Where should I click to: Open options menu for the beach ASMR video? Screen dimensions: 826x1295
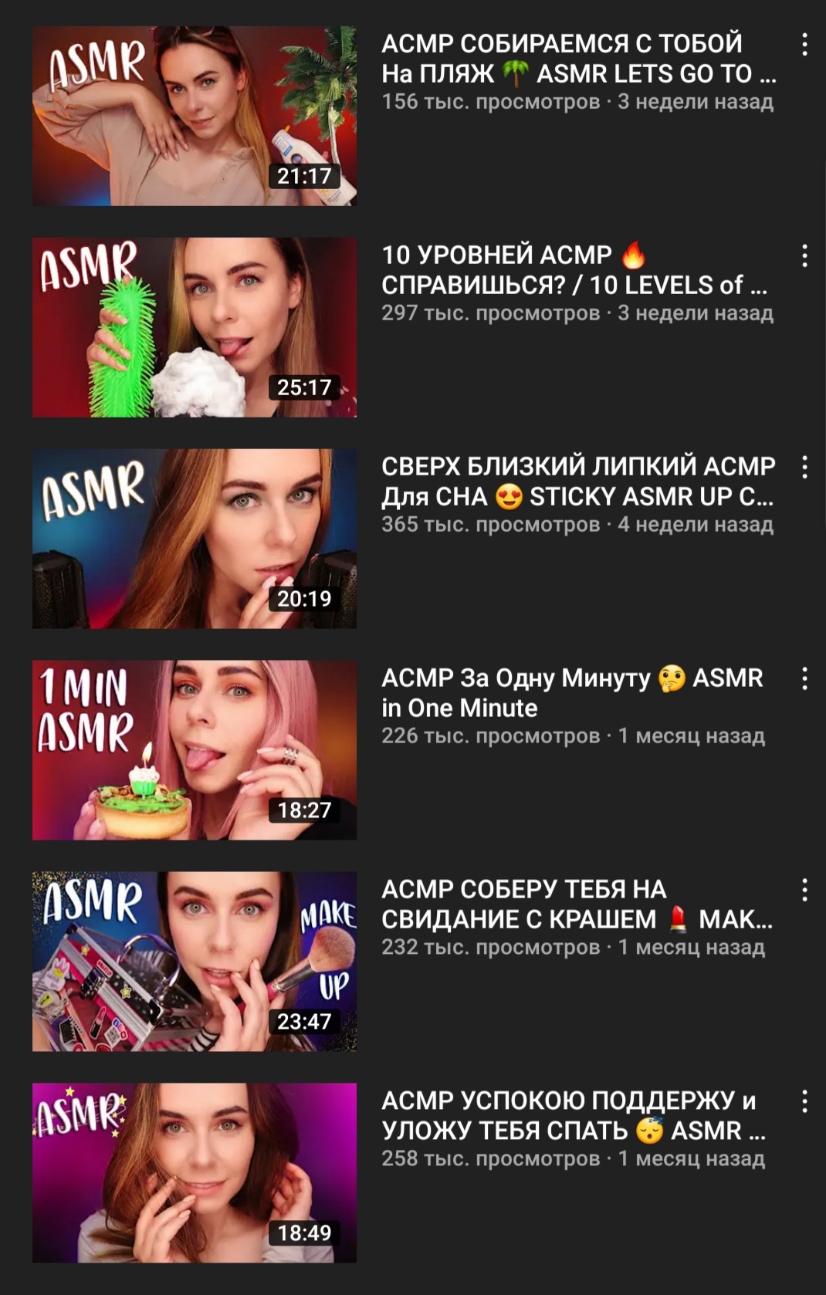pyautogui.click(x=804, y=45)
